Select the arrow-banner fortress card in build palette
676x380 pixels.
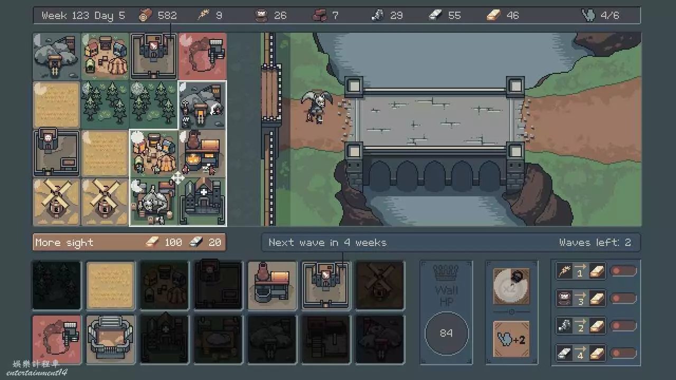point(326,285)
